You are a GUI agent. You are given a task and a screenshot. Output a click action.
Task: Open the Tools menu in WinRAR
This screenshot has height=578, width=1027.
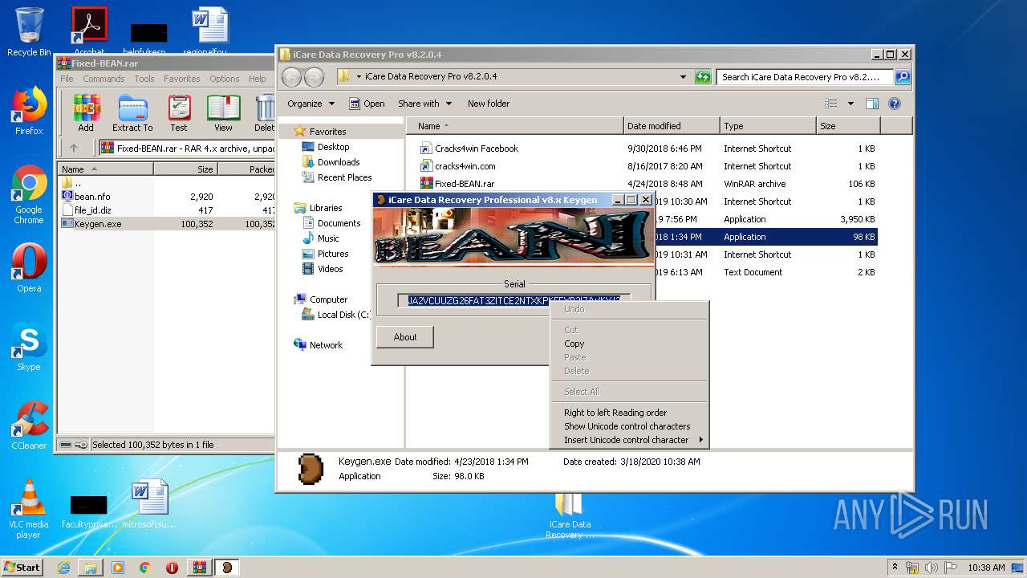pos(144,79)
